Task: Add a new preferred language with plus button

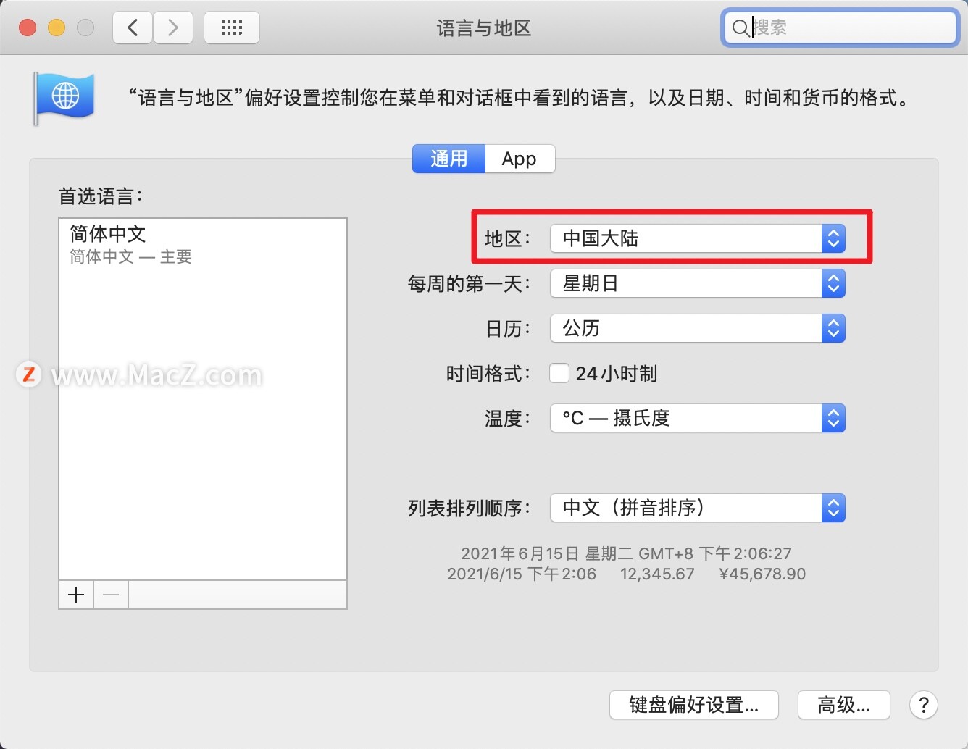Action: [x=75, y=594]
